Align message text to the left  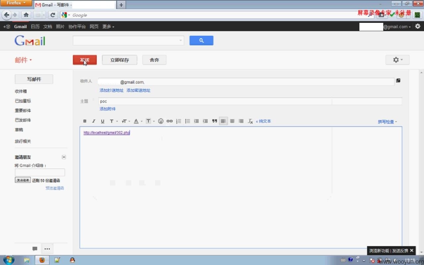click(224, 121)
